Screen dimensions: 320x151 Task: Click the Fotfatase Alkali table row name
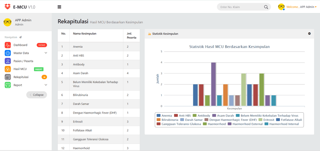tap(82, 130)
